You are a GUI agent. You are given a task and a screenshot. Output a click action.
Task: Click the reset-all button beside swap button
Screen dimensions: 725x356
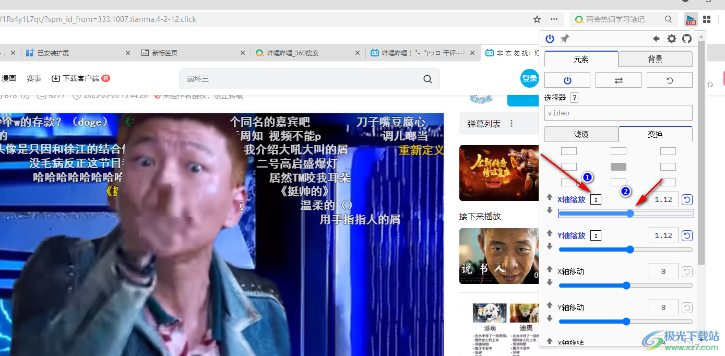coord(670,80)
